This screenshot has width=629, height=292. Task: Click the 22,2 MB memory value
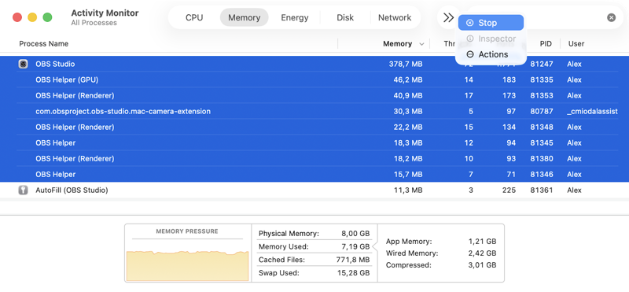[x=407, y=127]
